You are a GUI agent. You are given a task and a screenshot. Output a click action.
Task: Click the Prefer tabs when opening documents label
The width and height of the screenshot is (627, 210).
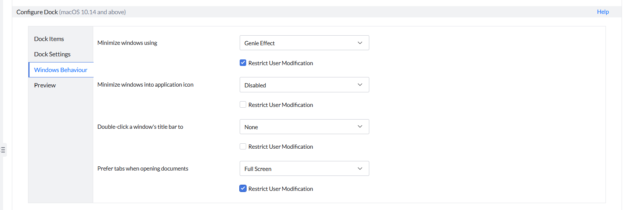coord(143,169)
